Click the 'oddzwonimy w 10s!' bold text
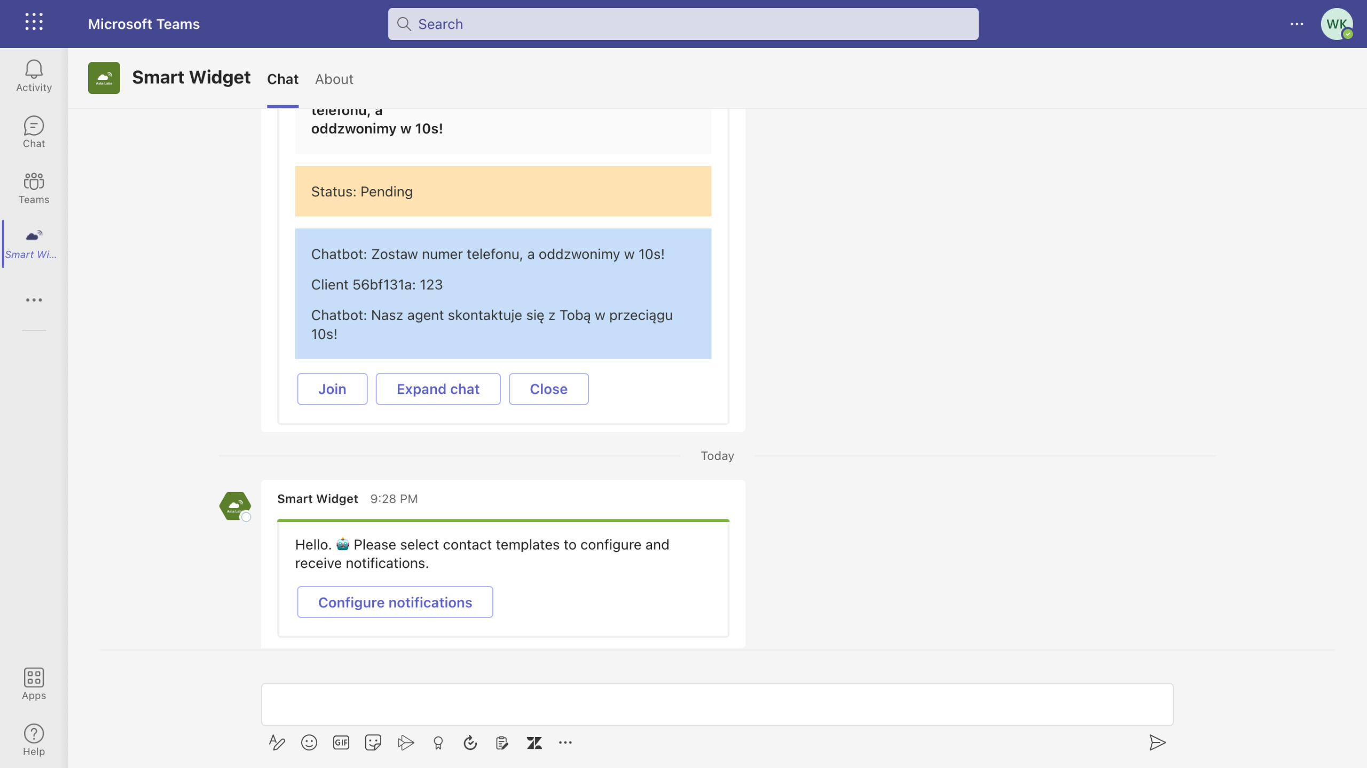The height and width of the screenshot is (768, 1367). (377, 129)
